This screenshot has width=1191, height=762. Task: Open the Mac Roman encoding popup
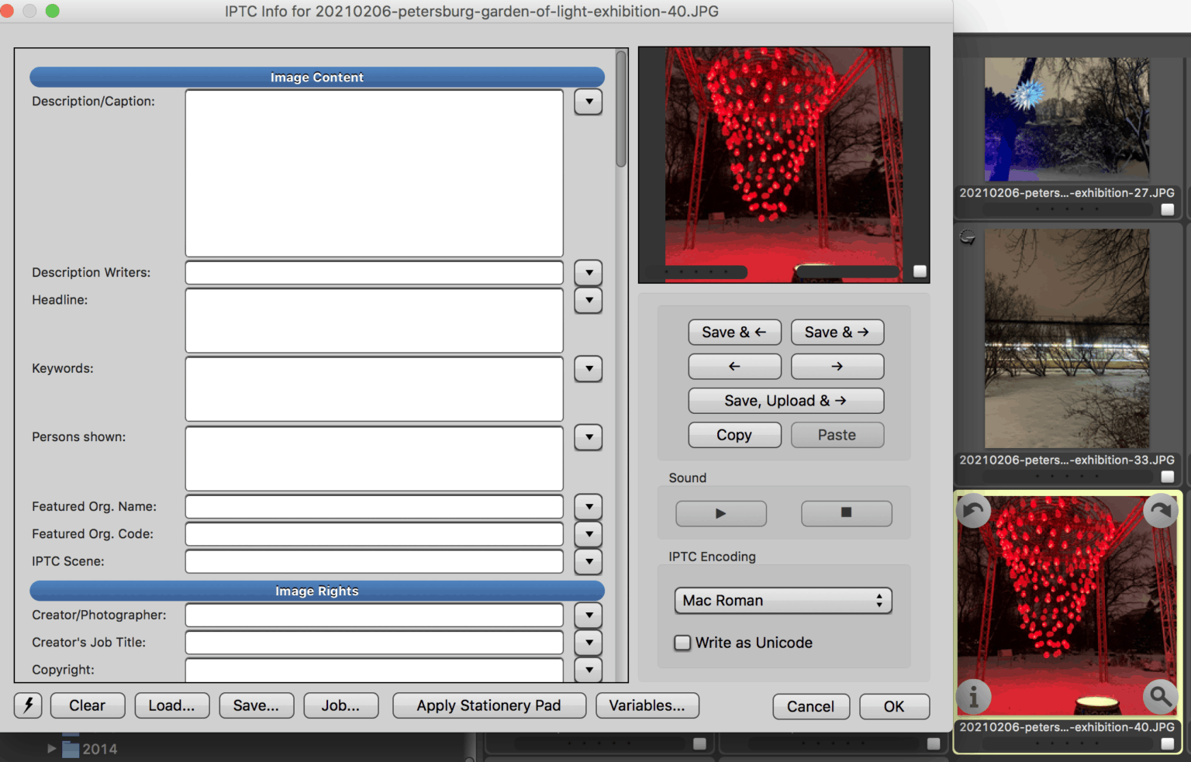[782, 601]
